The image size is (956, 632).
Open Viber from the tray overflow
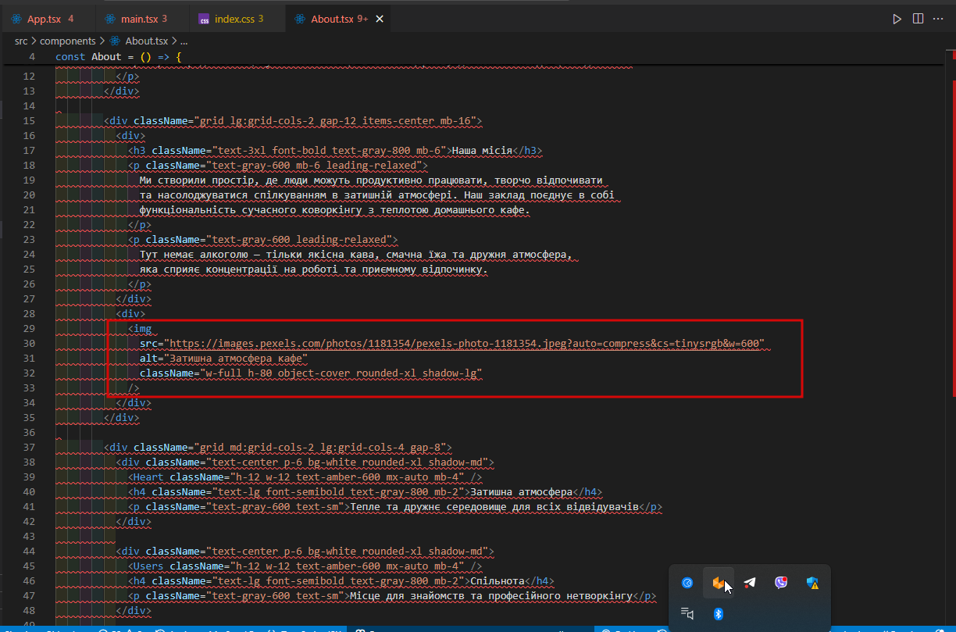click(781, 583)
